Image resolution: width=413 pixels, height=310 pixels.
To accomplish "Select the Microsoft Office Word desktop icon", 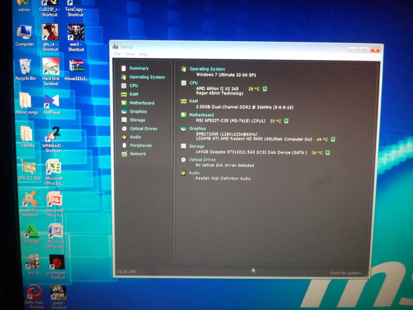I will click(x=55, y=236).
